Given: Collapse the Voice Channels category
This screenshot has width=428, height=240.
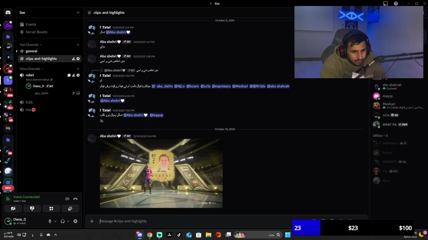Looking at the screenshot, I should [31, 69].
